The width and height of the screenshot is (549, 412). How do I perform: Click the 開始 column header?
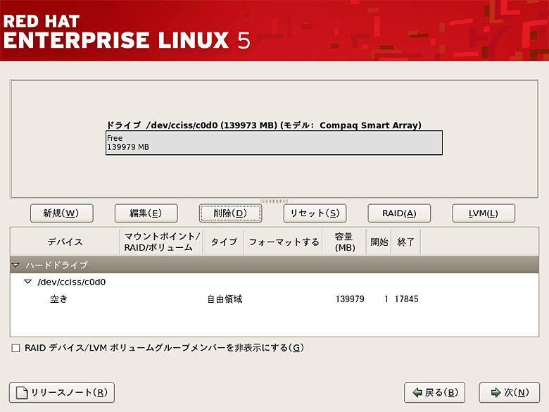pos(379,242)
